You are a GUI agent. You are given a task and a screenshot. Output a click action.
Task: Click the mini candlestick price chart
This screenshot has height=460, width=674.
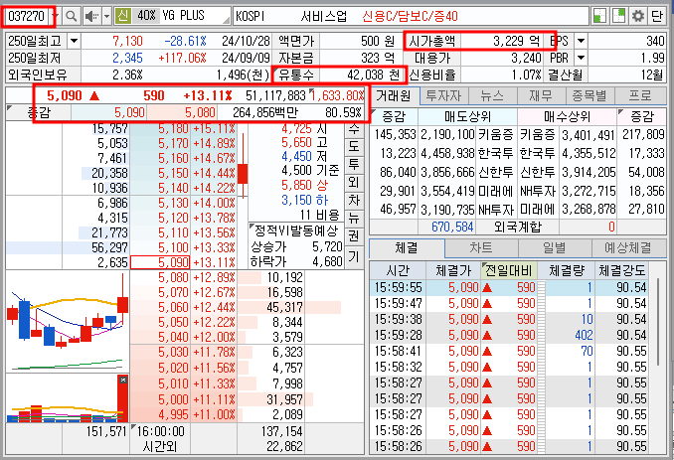[x=68, y=321]
